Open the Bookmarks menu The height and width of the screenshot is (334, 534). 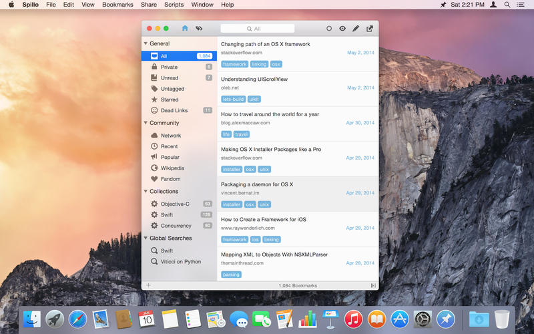[117, 5]
